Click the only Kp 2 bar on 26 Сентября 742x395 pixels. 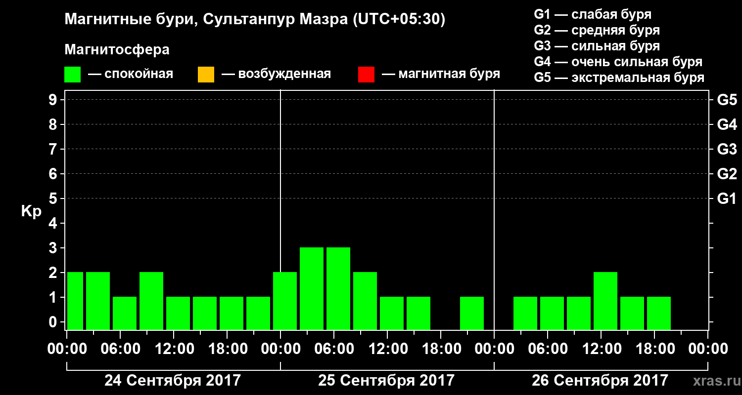click(x=605, y=301)
